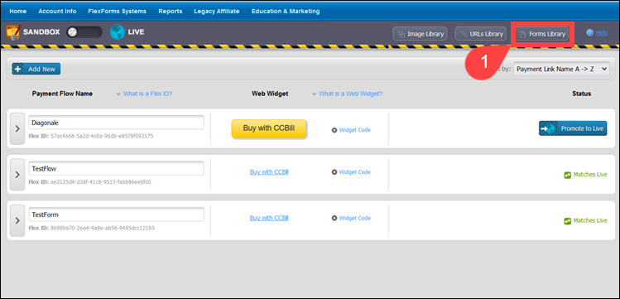Viewport: 620px width, 299px height.
Task: Edit the TestFlow name field
Action: coord(116,168)
